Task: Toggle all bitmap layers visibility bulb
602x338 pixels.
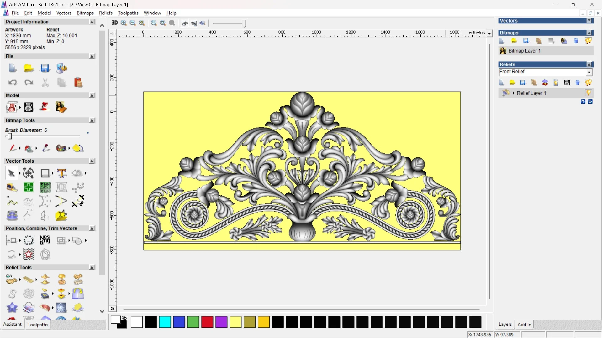Action: 588,41
